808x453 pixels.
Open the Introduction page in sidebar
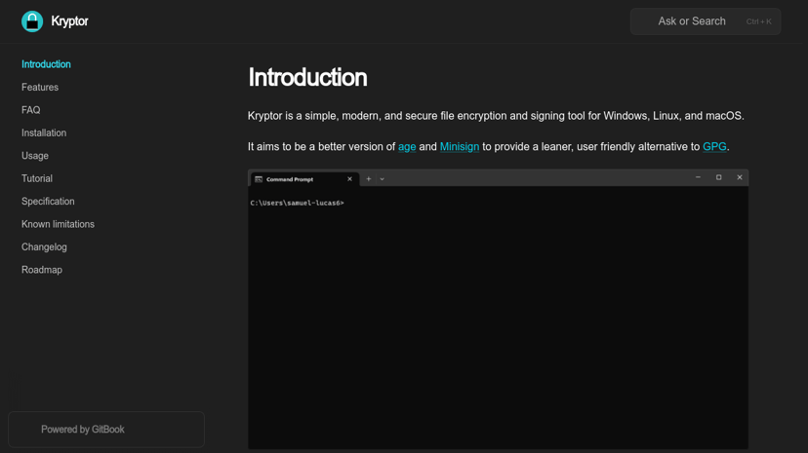coord(46,64)
